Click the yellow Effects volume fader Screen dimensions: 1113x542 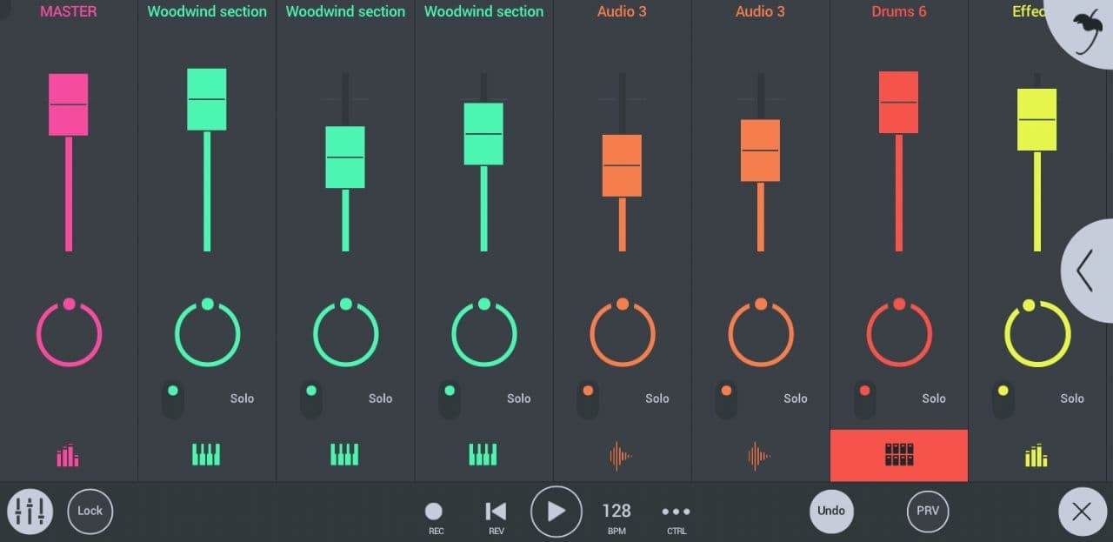1037,120
